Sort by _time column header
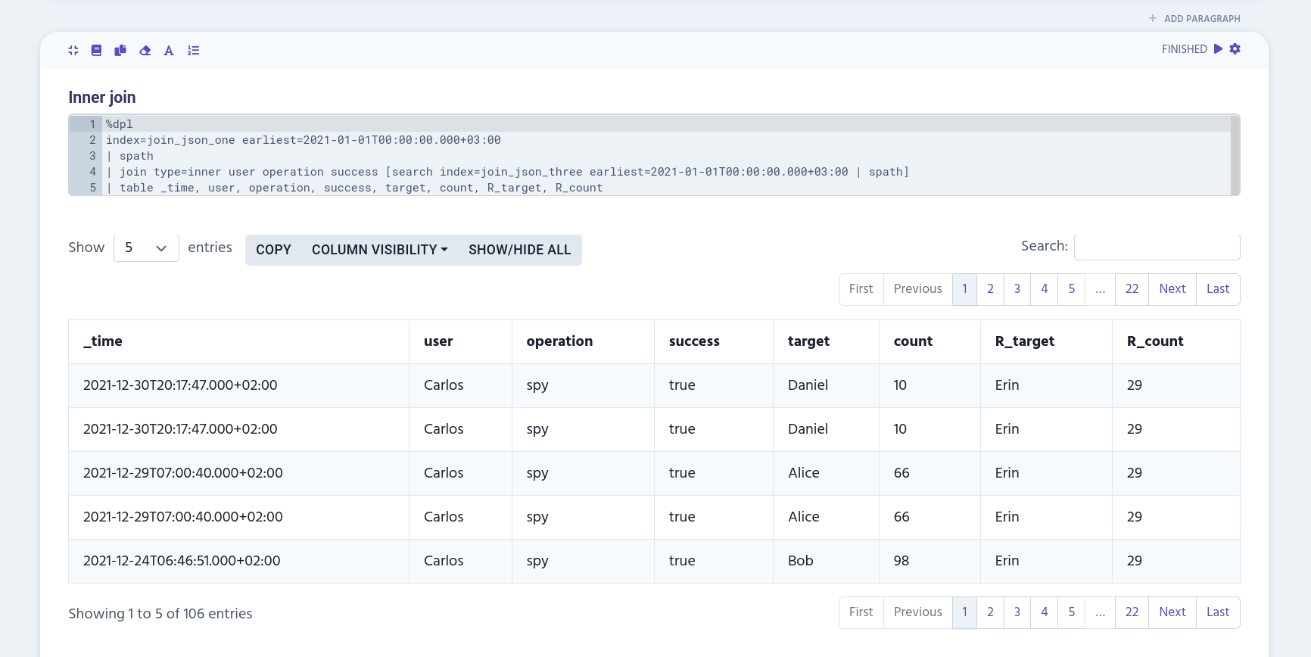This screenshot has width=1311, height=657. 238,341
